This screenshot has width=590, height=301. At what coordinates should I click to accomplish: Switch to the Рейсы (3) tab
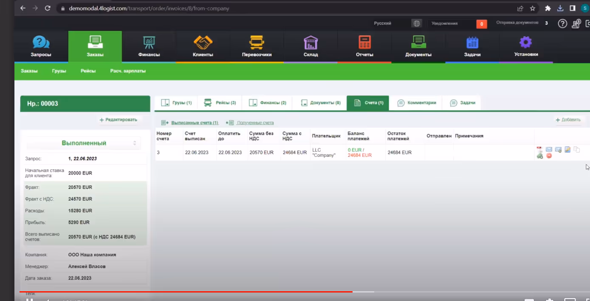point(220,103)
